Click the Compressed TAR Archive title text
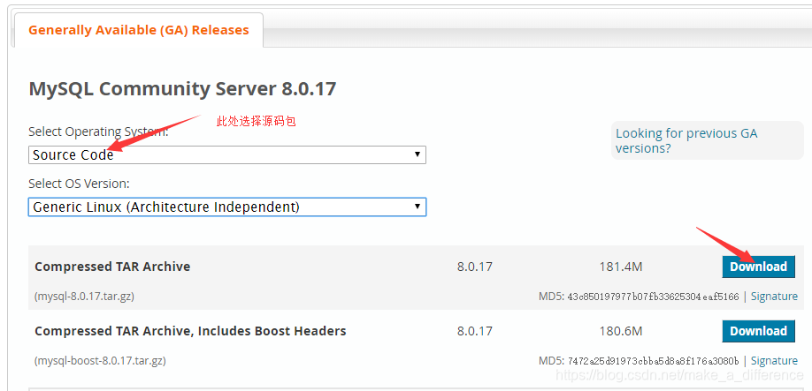The image size is (812, 391). pyautogui.click(x=112, y=267)
